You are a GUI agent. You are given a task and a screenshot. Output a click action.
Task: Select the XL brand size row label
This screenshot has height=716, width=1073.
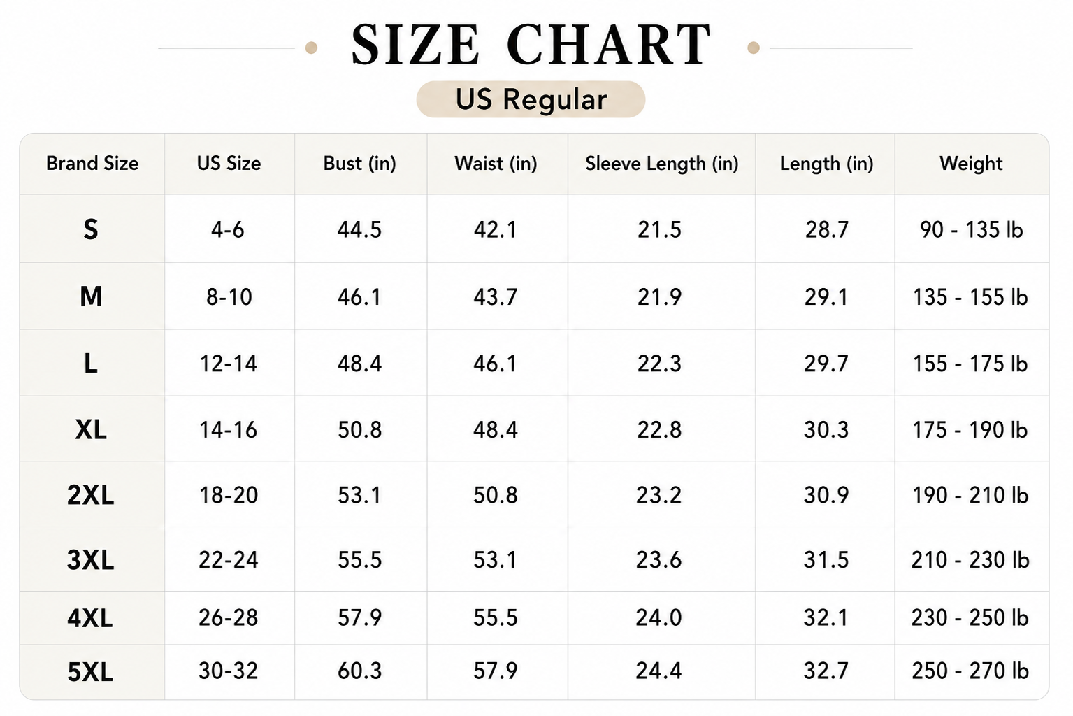(x=91, y=429)
